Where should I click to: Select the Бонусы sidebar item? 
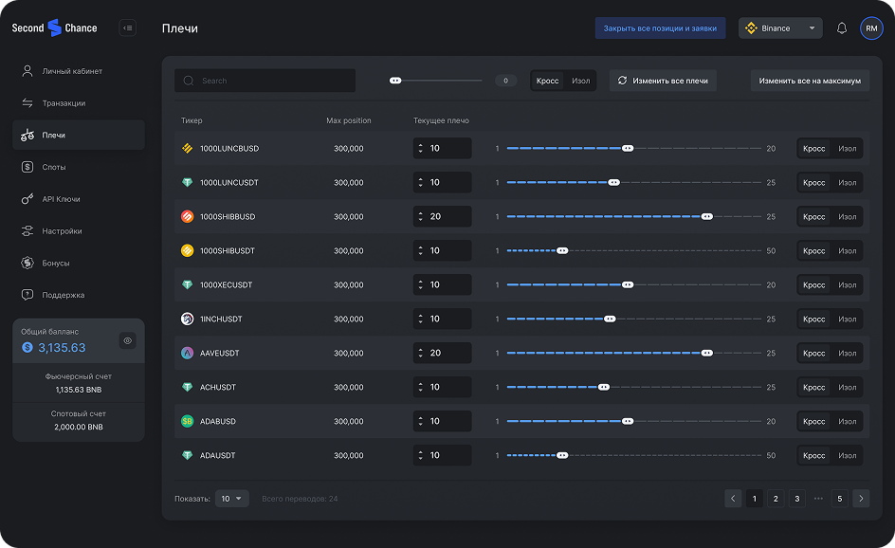pos(57,263)
